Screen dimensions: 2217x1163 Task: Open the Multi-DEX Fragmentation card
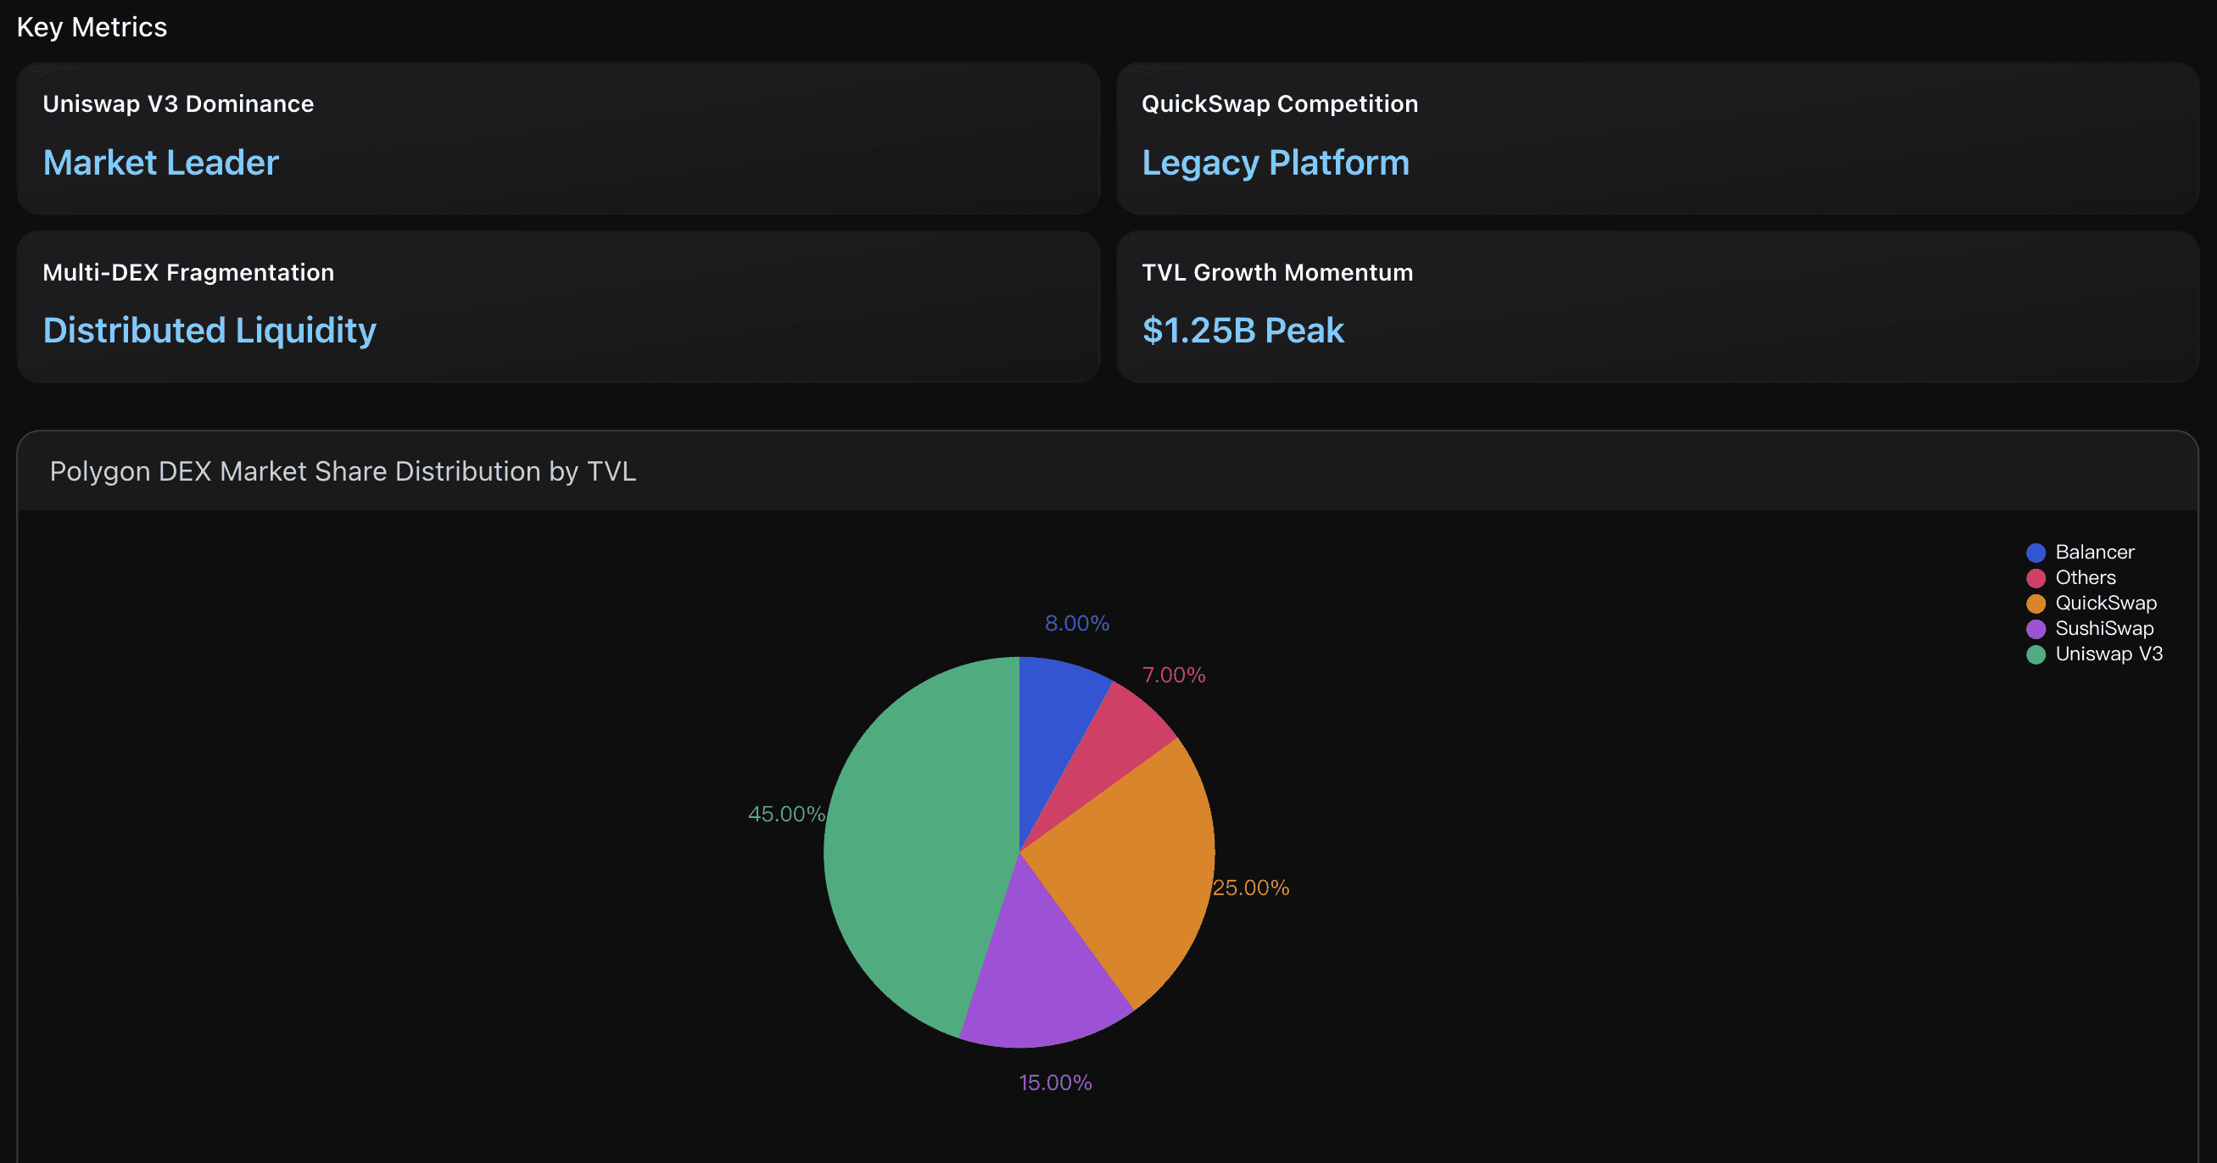(x=559, y=307)
